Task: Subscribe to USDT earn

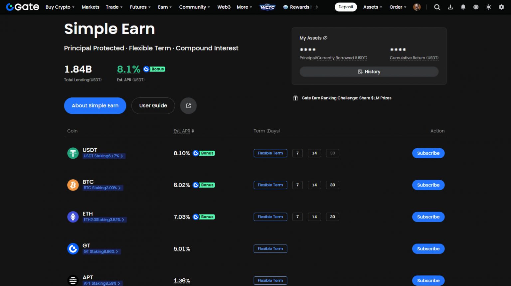Action: [x=428, y=153]
